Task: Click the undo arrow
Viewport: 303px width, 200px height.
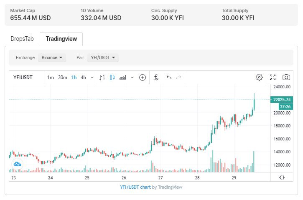Action: (169, 77)
